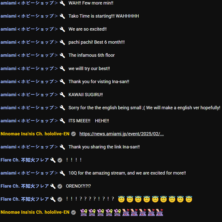
Task: Click verified badge next to 'ORENO!?!?!?' message
Action: [x=60, y=186]
